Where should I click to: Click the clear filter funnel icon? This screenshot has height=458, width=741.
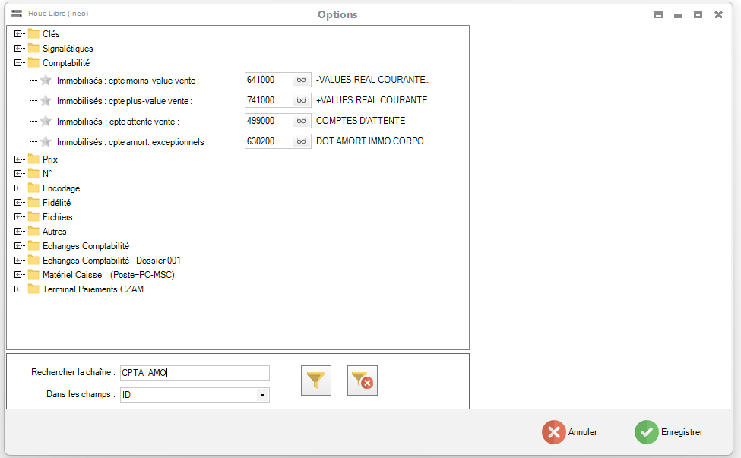pyautogui.click(x=363, y=381)
